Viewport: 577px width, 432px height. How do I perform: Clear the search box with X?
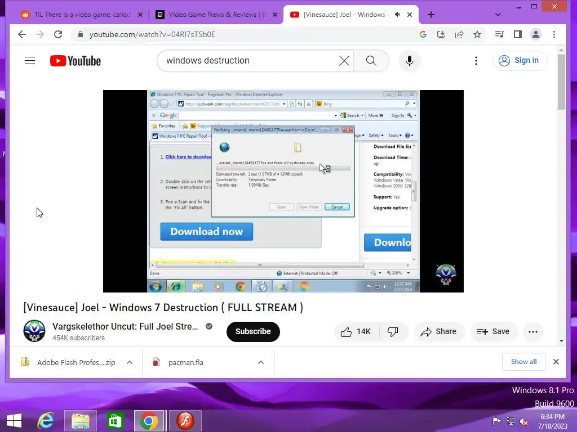[x=344, y=61]
